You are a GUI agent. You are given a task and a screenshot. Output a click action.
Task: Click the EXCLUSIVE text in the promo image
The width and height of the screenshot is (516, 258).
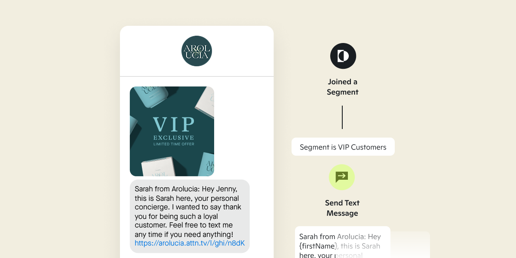pyautogui.click(x=174, y=138)
